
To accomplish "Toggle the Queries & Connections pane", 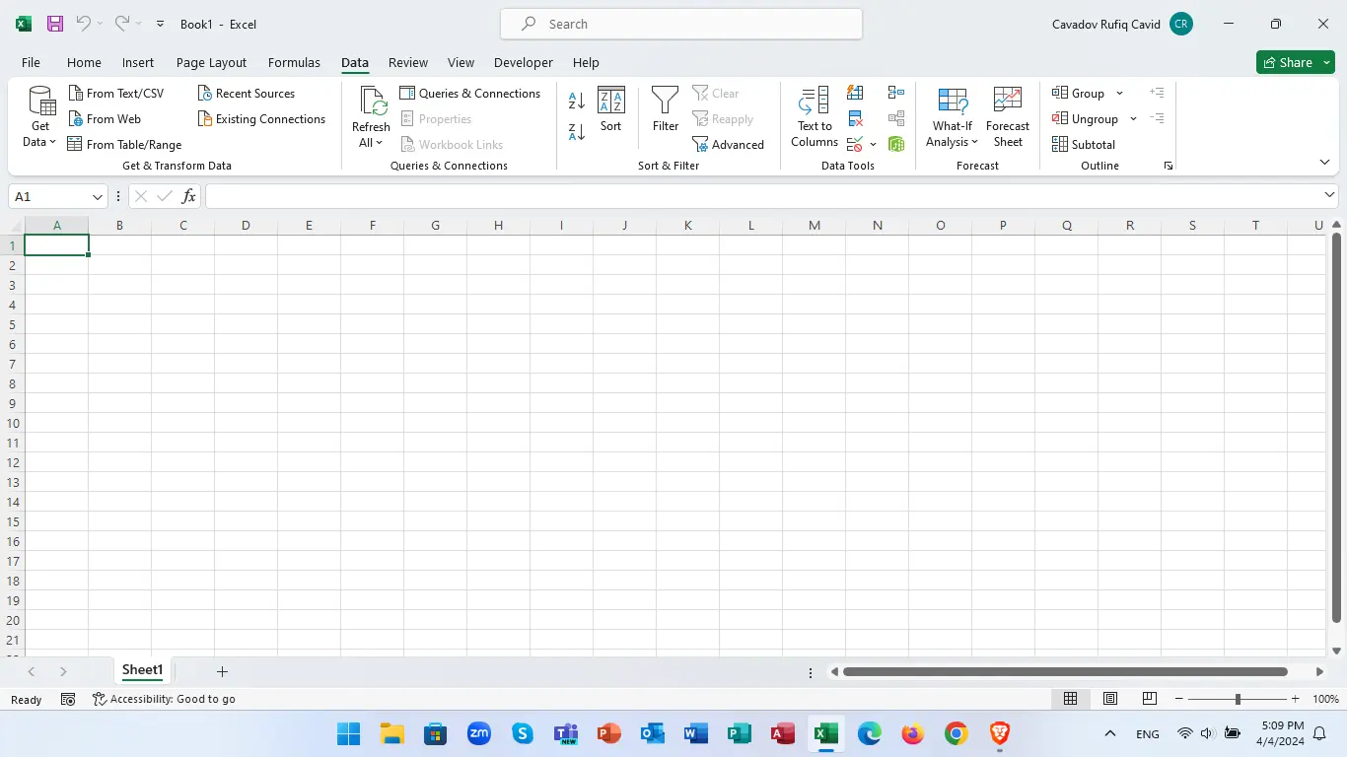I will click(x=470, y=93).
